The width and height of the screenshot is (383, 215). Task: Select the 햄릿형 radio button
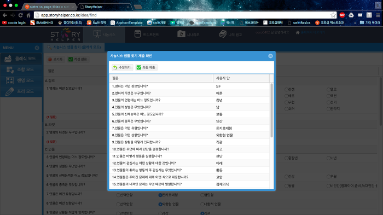coord(202,195)
